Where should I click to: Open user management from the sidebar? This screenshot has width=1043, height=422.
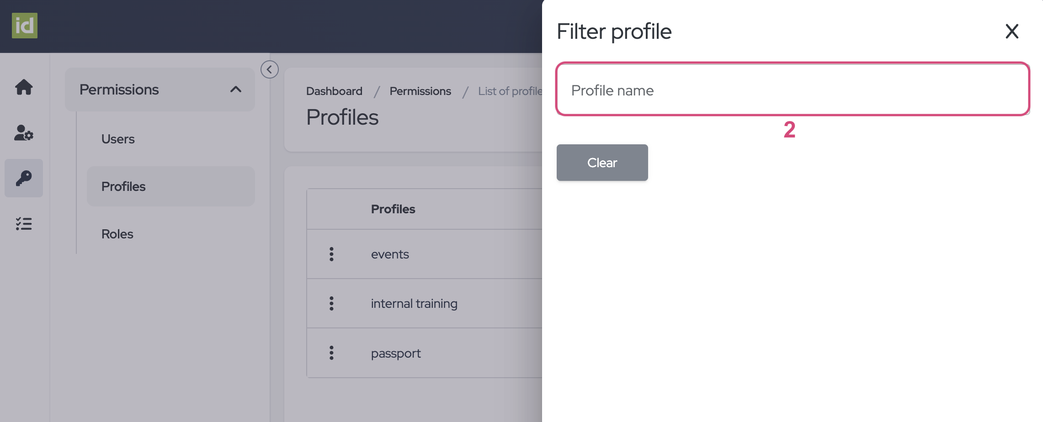coord(23,133)
